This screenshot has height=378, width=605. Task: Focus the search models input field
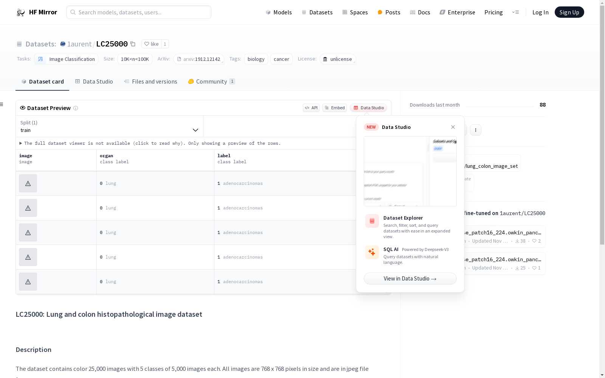(139, 12)
